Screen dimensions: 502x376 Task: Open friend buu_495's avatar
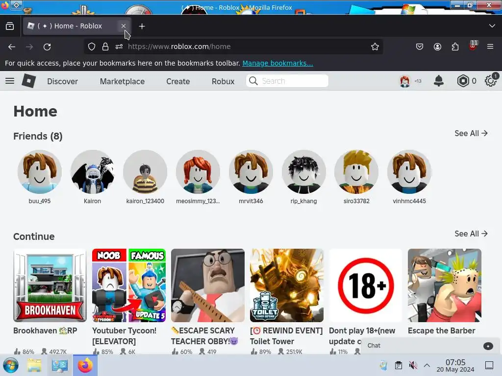coord(40,172)
